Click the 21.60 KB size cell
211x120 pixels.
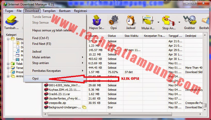pos(97,98)
